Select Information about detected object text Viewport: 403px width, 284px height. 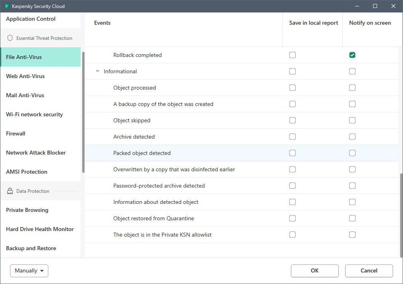(156, 202)
